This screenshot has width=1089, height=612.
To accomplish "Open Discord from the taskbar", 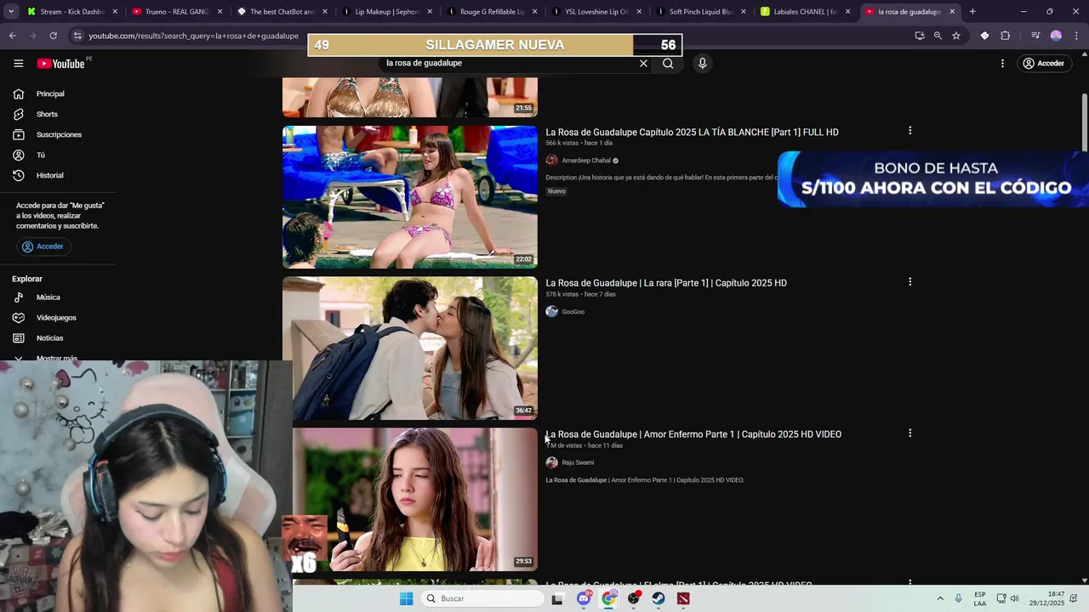I will tap(584, 598).
